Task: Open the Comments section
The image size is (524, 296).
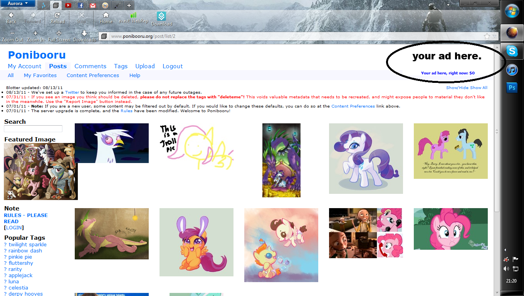Action: [x=90, y=66]
